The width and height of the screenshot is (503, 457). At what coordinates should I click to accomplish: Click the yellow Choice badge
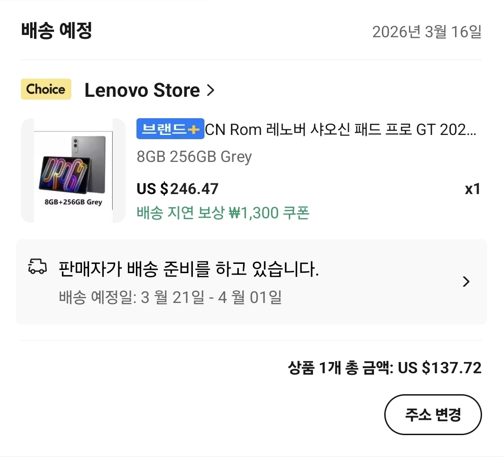pyautogui.click(x=46, y=89)
